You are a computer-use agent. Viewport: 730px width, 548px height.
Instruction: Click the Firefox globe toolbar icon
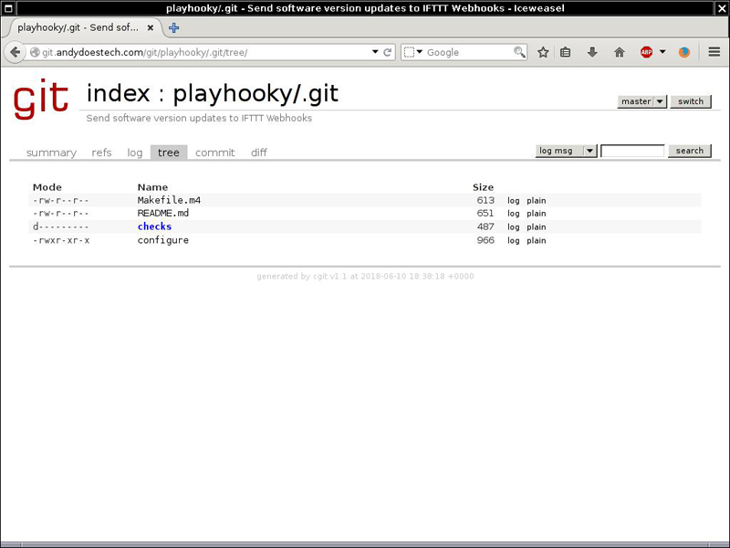point(683,52)
